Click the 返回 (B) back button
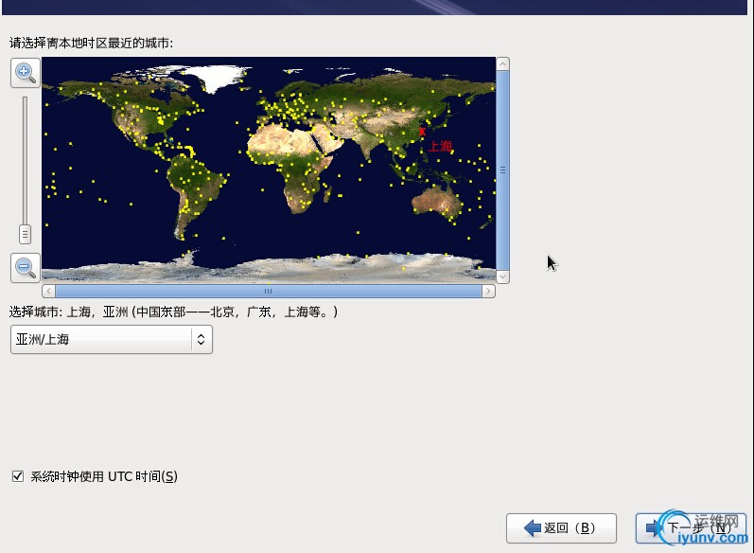This screenshot has width=754, height=553. pos(561,528)
